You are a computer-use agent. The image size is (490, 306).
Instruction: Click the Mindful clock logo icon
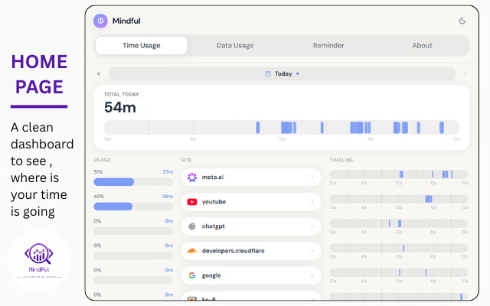[x=100, y=21]
